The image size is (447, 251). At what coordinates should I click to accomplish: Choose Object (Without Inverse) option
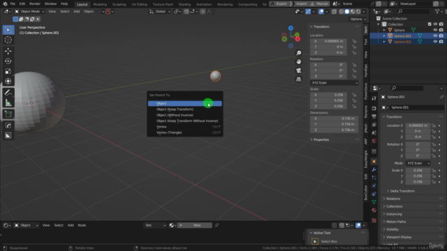pos(184,115)
